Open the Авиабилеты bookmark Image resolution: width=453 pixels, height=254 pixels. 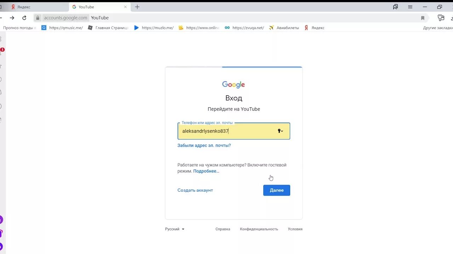point(284,28)
